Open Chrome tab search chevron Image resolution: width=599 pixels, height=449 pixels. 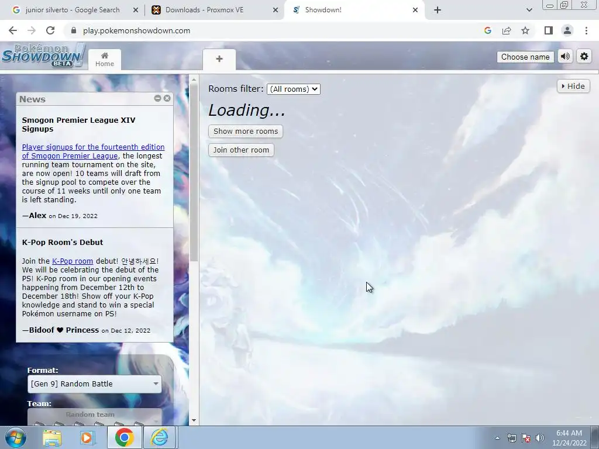tap(529, 10)
